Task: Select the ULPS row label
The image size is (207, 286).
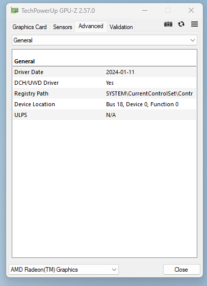Action: pyautogui.click(x=20, y=115)
